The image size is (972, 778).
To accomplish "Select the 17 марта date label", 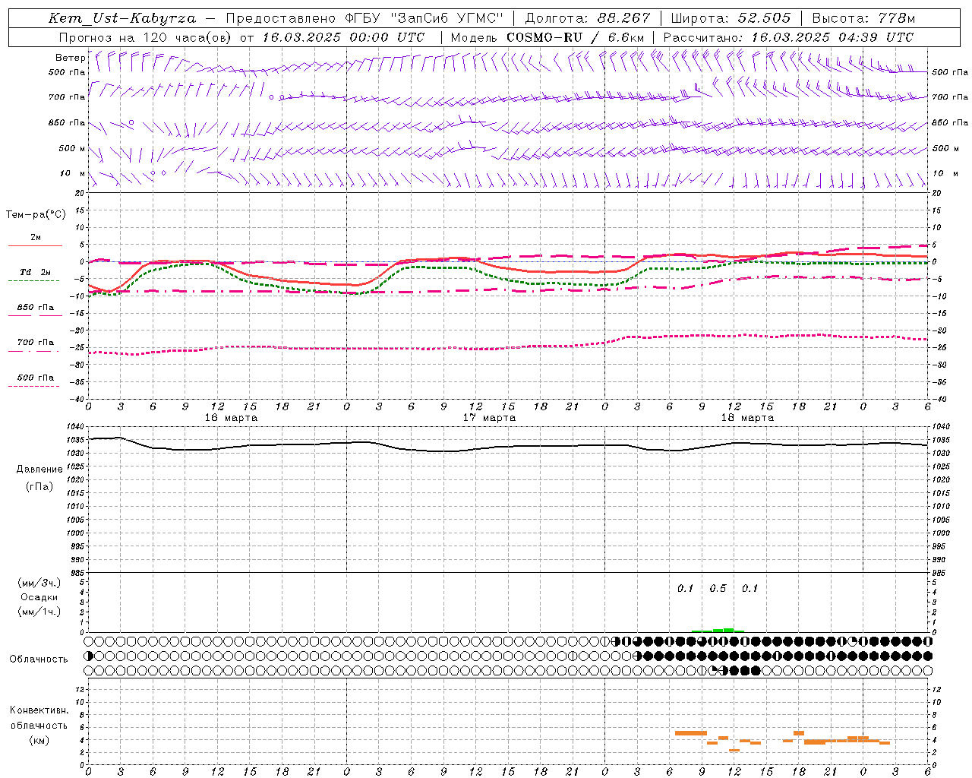I will 489,418.
